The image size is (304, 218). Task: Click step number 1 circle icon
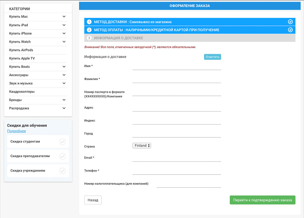tap(89, 22)
